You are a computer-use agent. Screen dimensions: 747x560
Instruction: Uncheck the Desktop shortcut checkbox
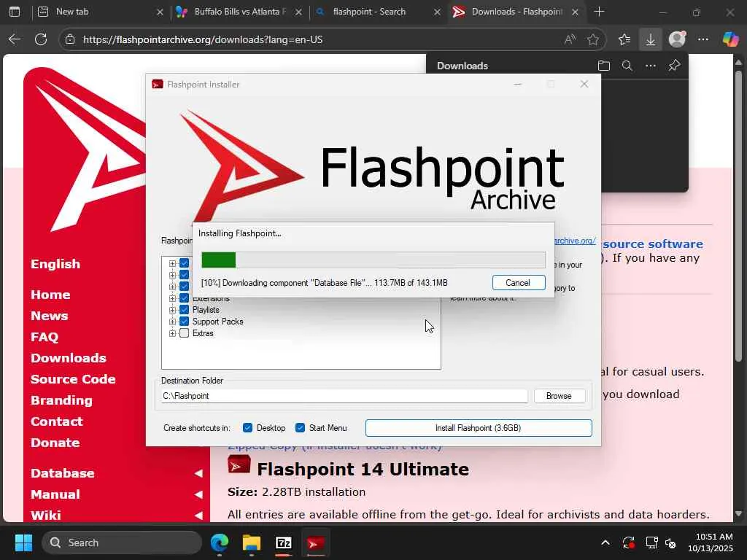(x=247, y=427)
